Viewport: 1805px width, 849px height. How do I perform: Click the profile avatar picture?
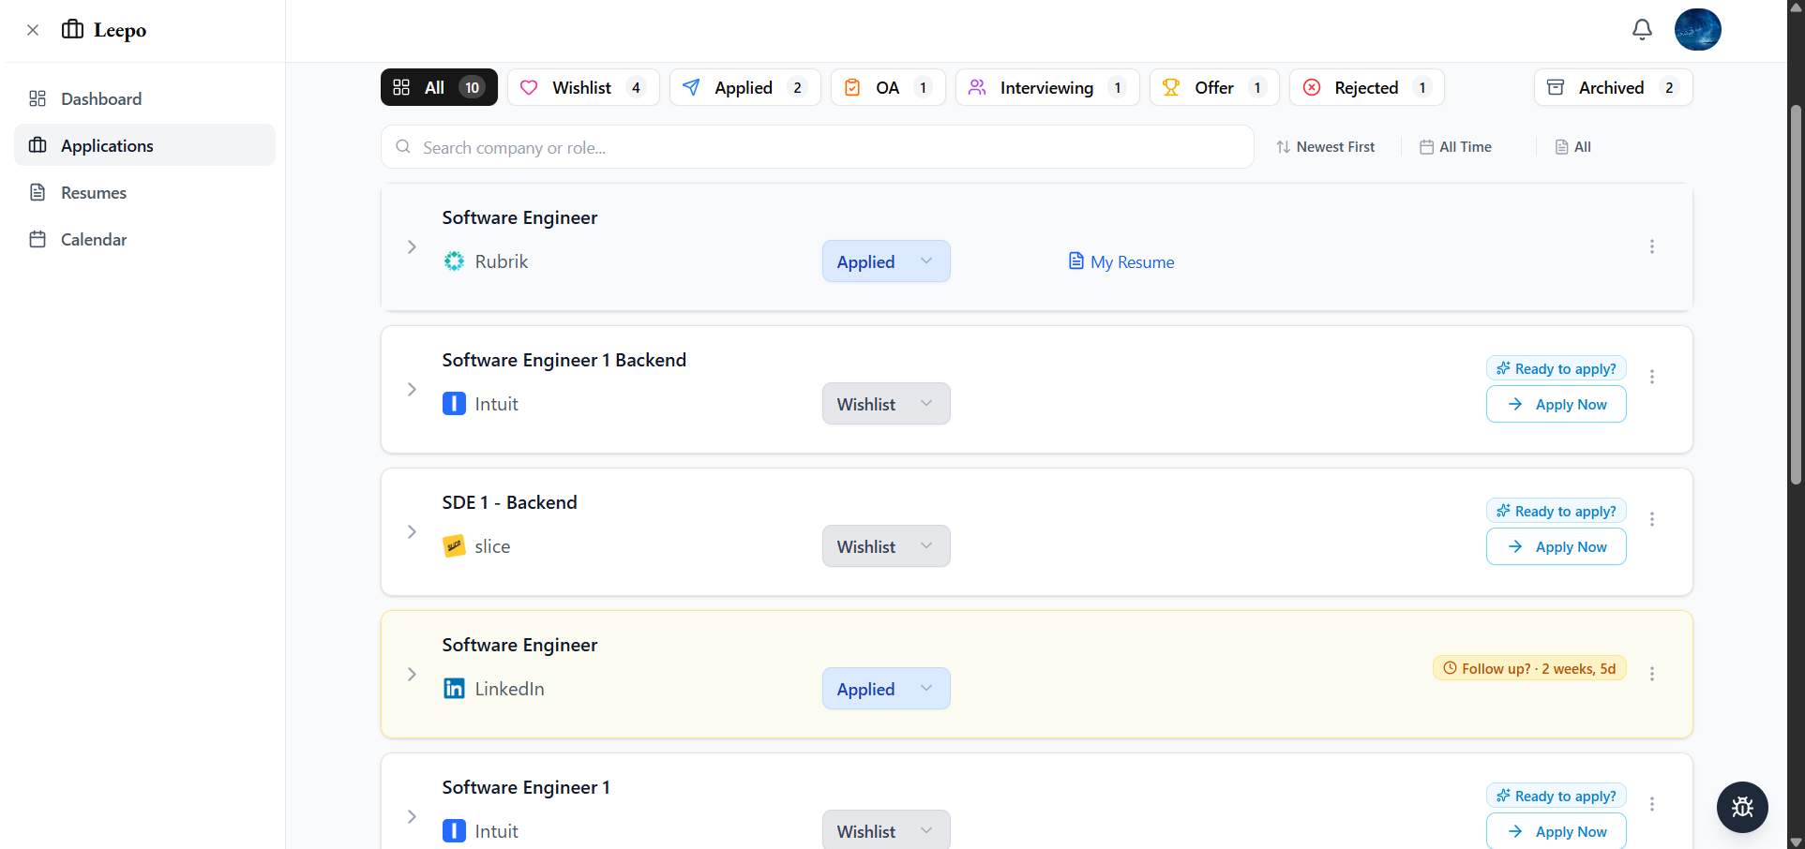click(1698, 29)
